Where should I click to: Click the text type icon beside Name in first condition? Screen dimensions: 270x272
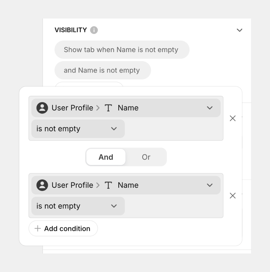tap(108, 108)
